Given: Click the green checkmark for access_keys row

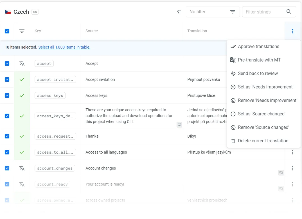Looking at the screenshot, I should (22, 95).
